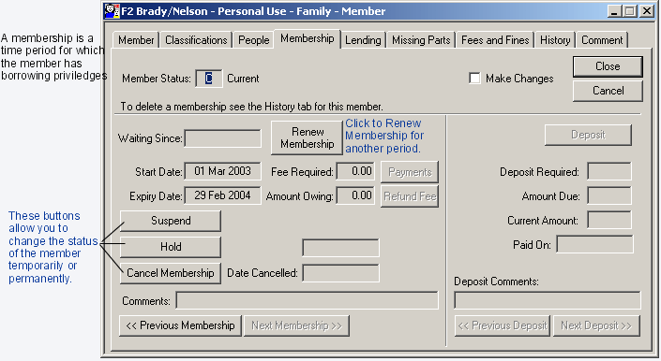Go to the People tab

pyautogui.click(x=254, y=40)
